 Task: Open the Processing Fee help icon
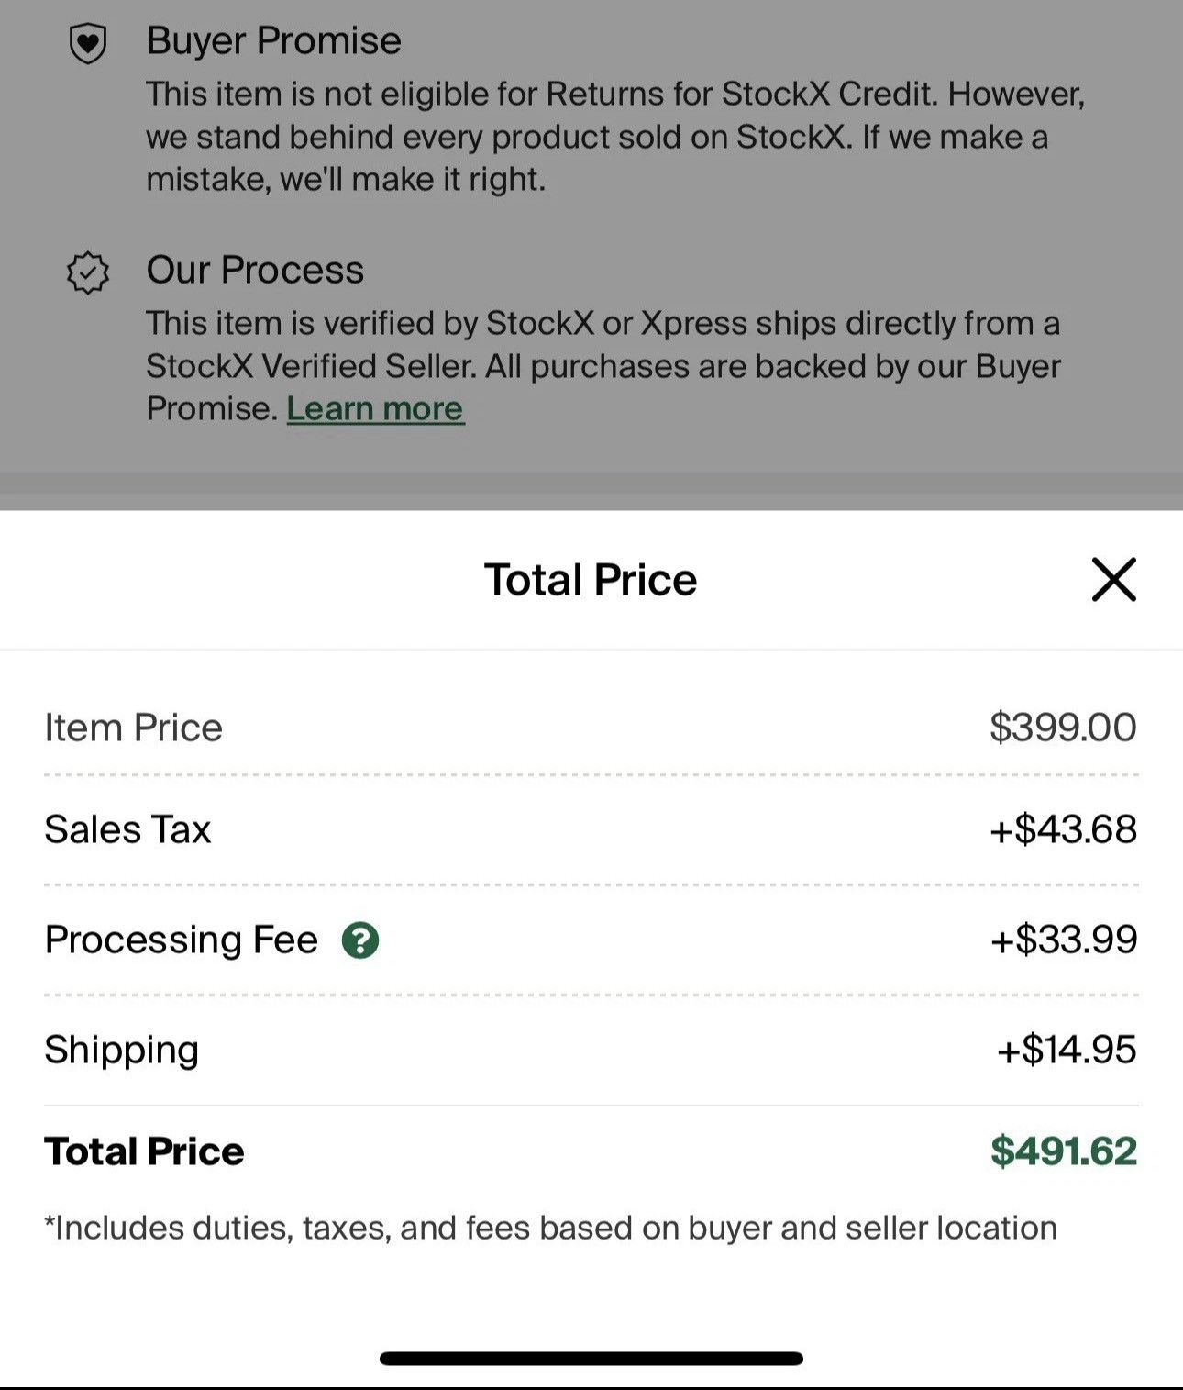tap(360, 940)
